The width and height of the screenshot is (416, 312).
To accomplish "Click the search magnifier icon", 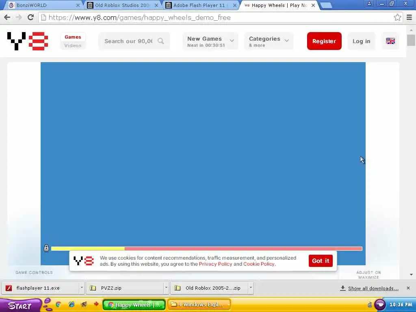I will click(161, 41).
